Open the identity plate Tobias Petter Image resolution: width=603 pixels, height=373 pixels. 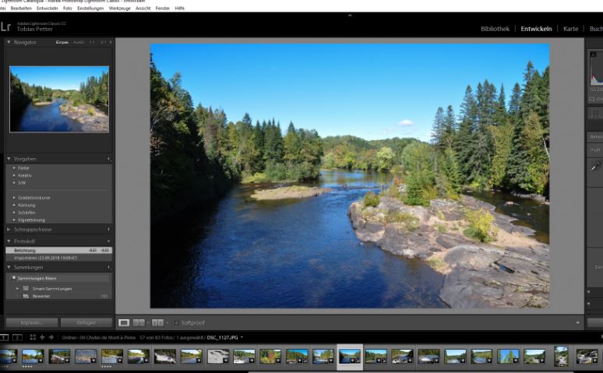(x=34, y=29)
